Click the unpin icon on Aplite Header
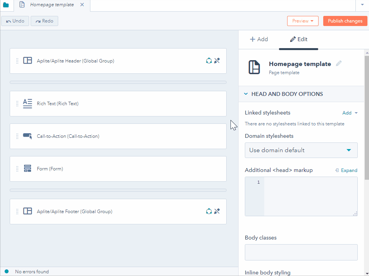369x276 pixels. [217, 61]
